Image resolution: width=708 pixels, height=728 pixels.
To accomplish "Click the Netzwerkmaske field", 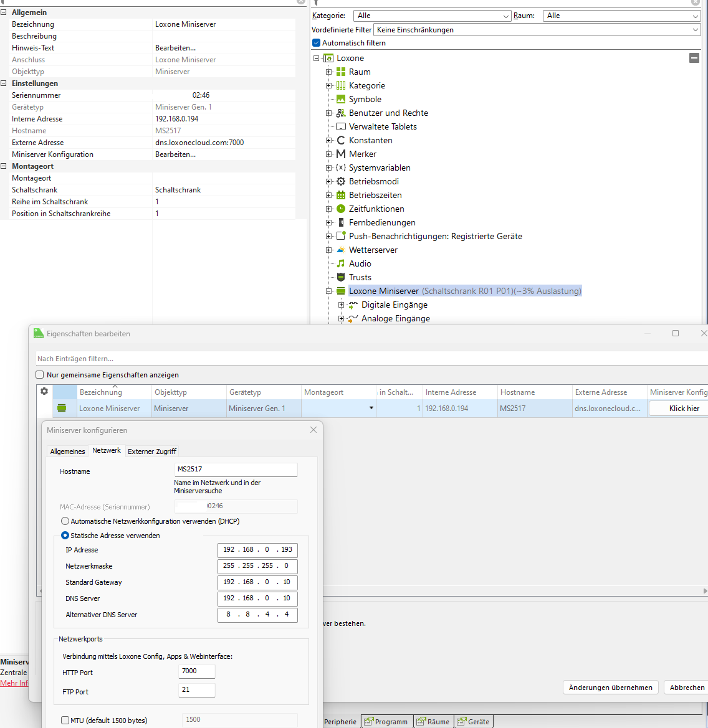I will point(257,566).
